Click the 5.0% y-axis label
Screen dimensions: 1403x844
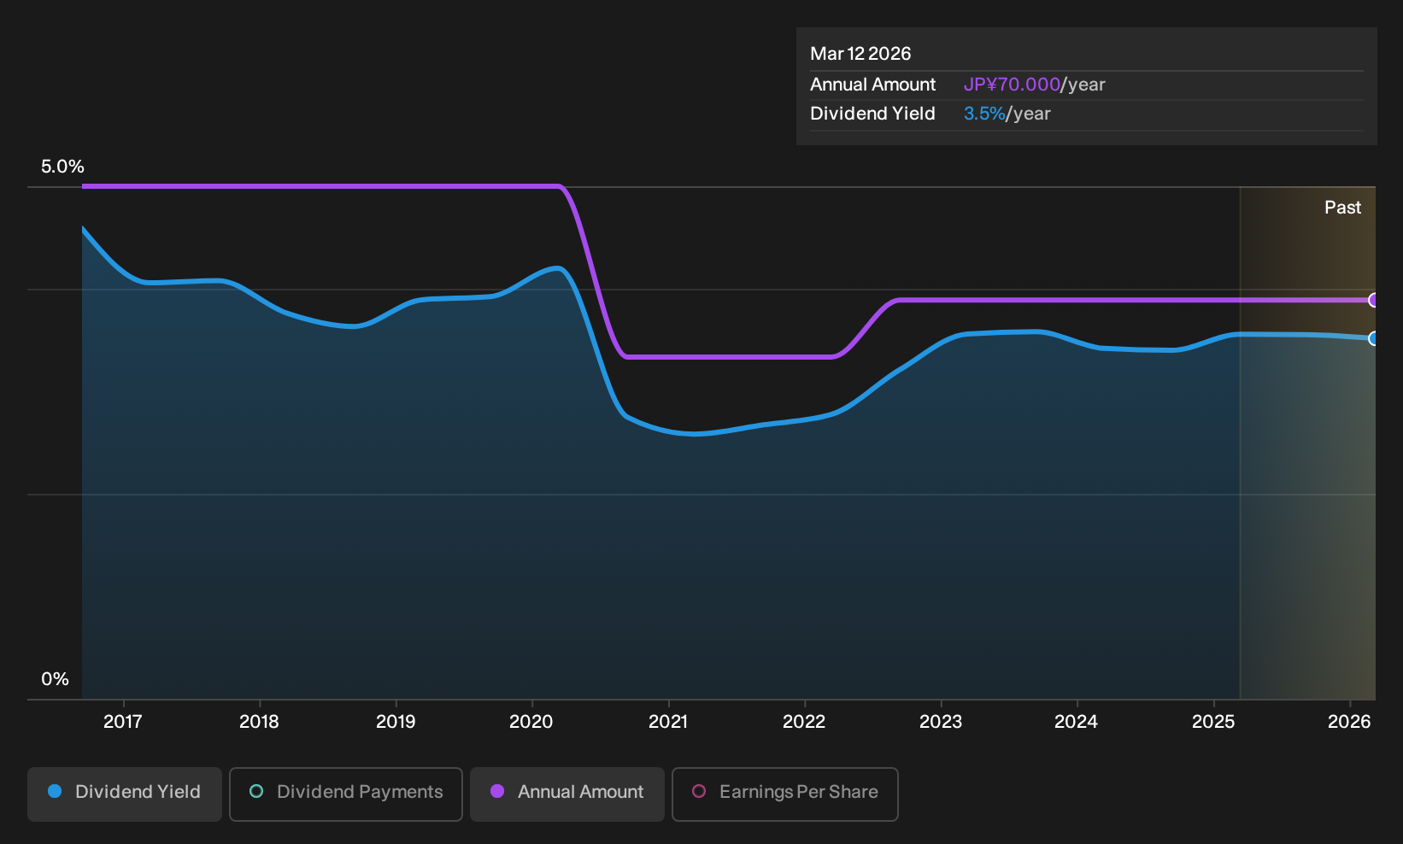pos(62,167)
